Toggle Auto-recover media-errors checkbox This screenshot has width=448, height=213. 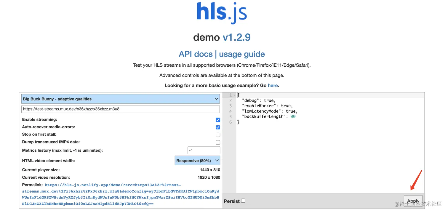218,127
